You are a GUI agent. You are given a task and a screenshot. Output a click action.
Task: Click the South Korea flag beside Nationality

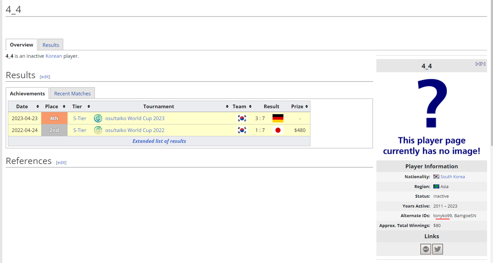tap(436, 177)
